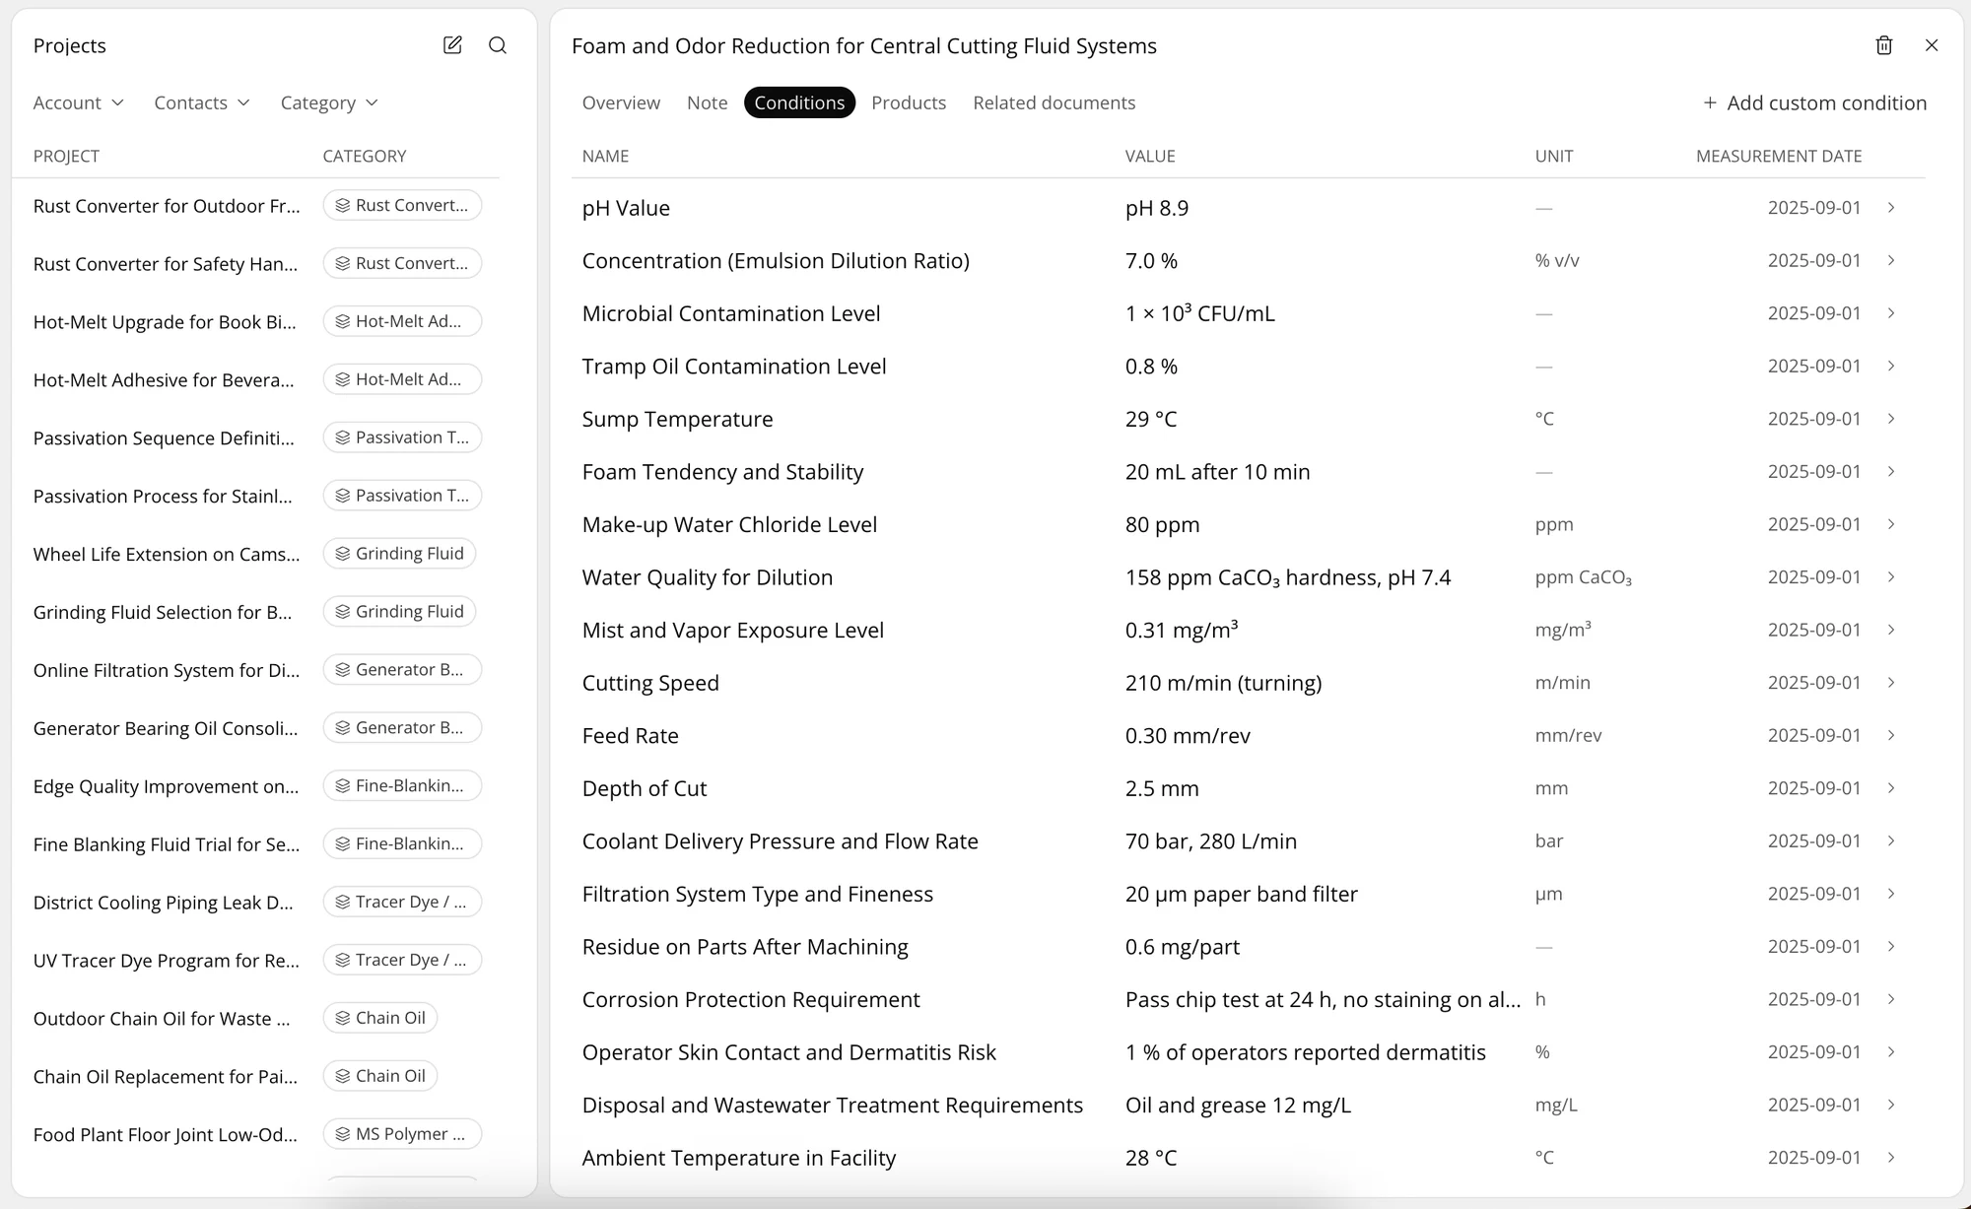The height and width of the screenshot is (1209, 1971).
Task: Switch to the Note tab
Action: (x=708, y=102)
